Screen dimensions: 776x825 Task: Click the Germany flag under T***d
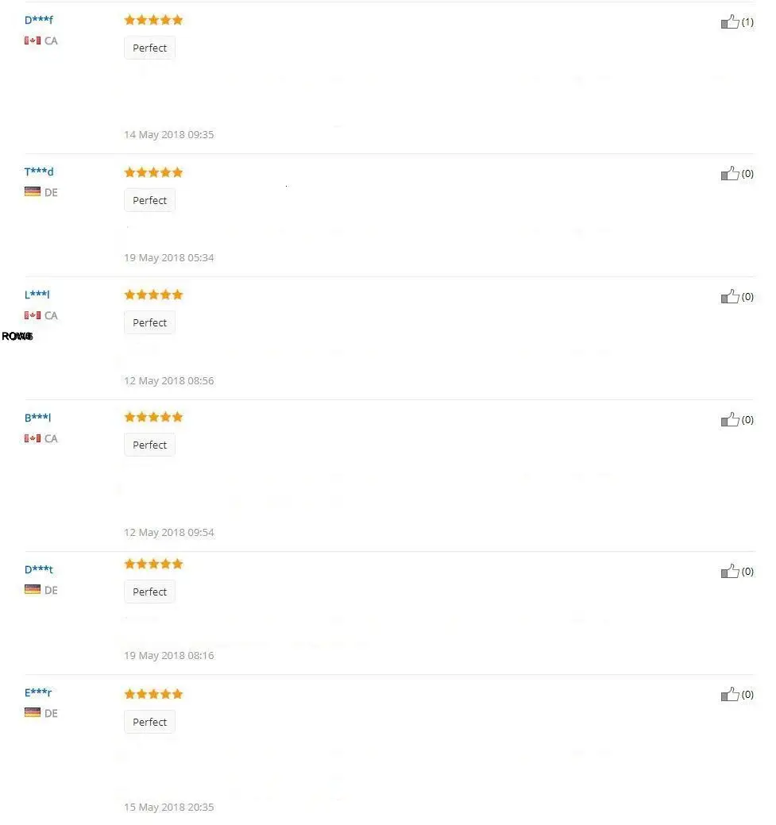coord(32,192)
